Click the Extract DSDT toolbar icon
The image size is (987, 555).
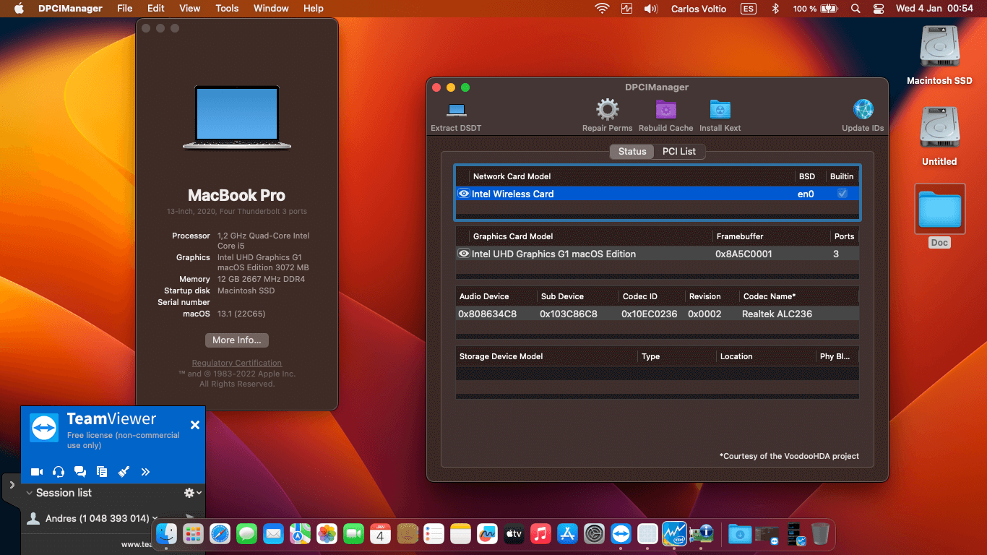click(456, 111)
